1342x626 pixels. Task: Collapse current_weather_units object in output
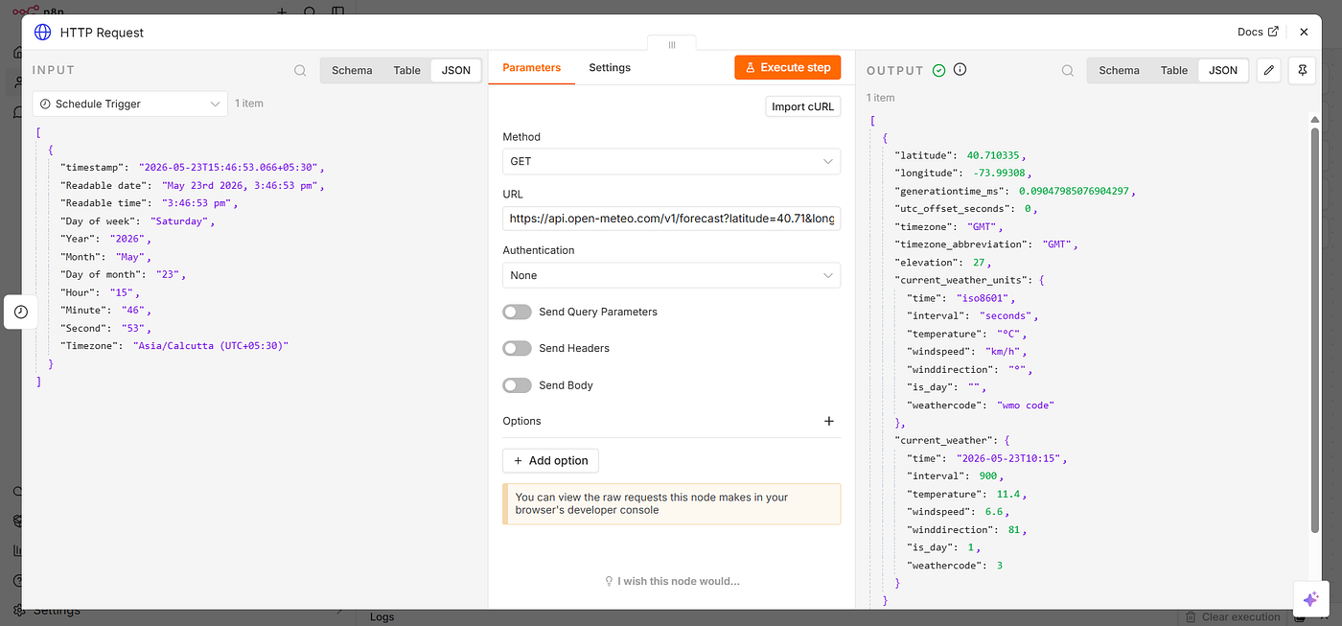pyautogui.click(x=1042, y=280)
